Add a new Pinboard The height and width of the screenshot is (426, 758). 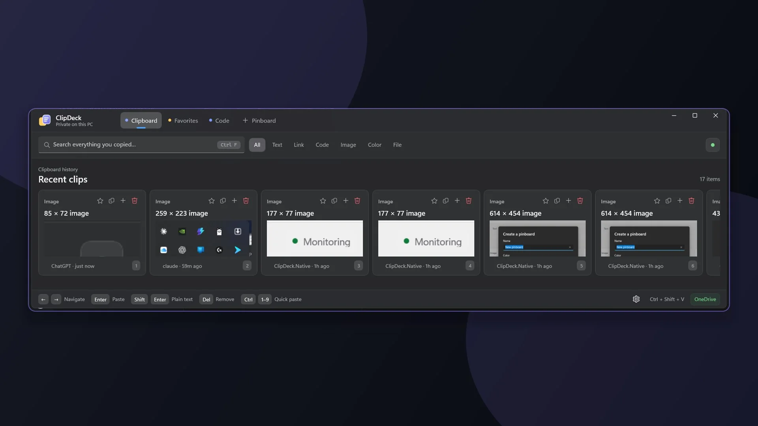click(x=259, y=121)
